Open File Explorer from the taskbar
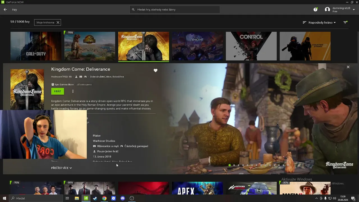 tap(77, 198)
